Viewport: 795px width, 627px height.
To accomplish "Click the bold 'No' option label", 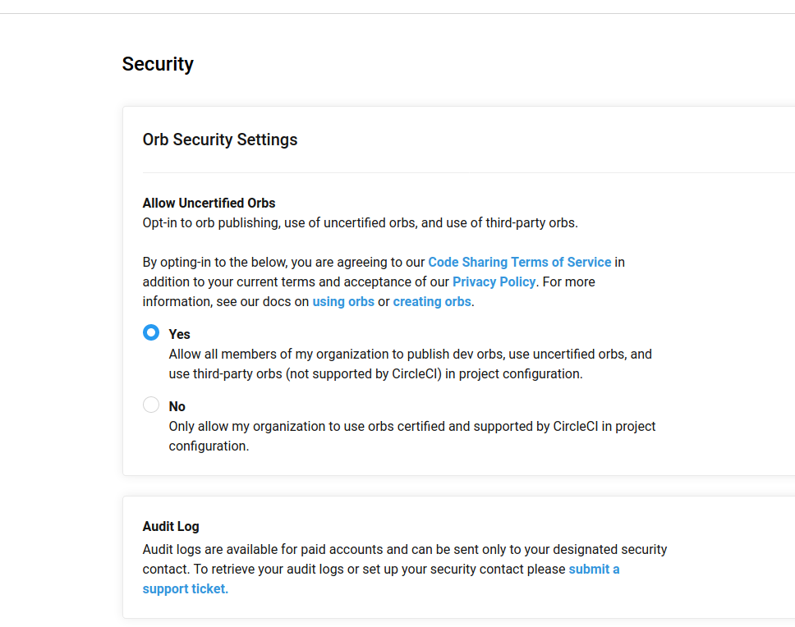I will click(x=177, y=407).
